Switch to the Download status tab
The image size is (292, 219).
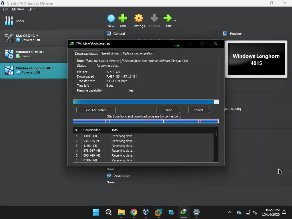tap(86, 53)
